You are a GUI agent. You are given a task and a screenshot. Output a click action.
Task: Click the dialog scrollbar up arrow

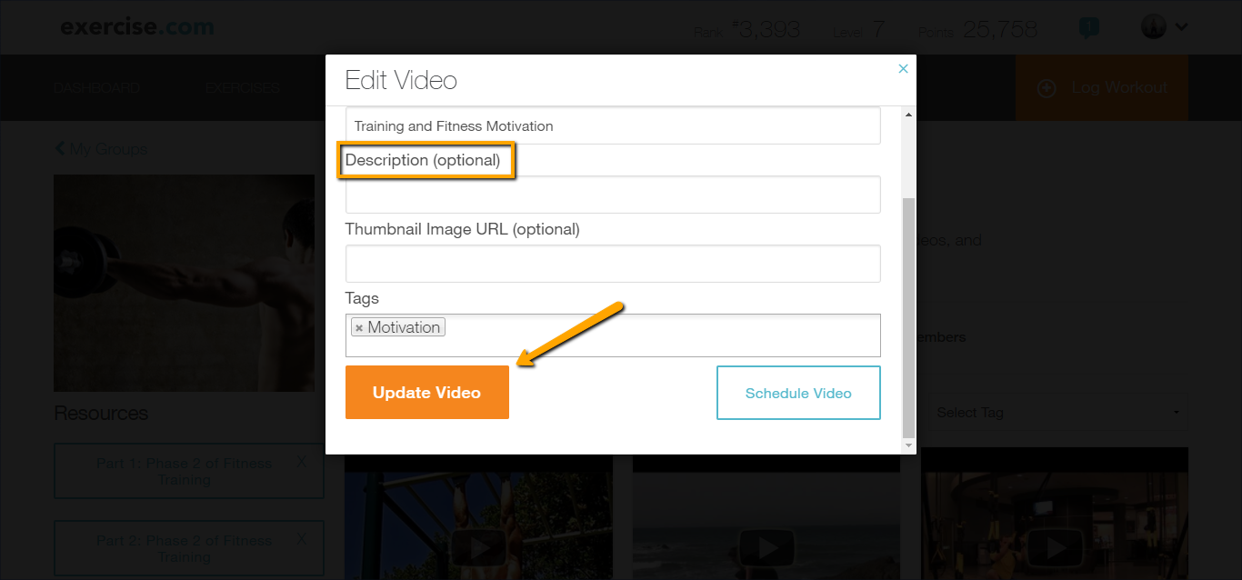pos(907,115)
